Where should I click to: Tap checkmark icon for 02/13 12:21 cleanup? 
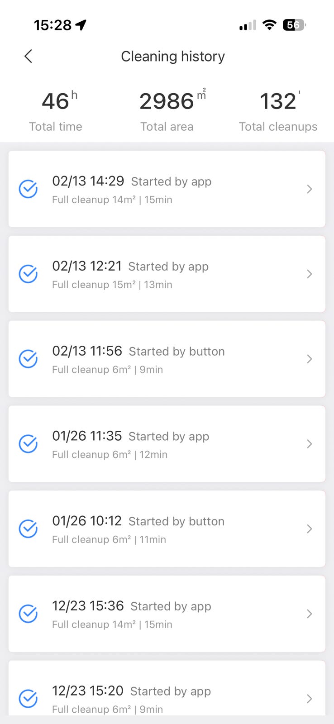point(28,274)
